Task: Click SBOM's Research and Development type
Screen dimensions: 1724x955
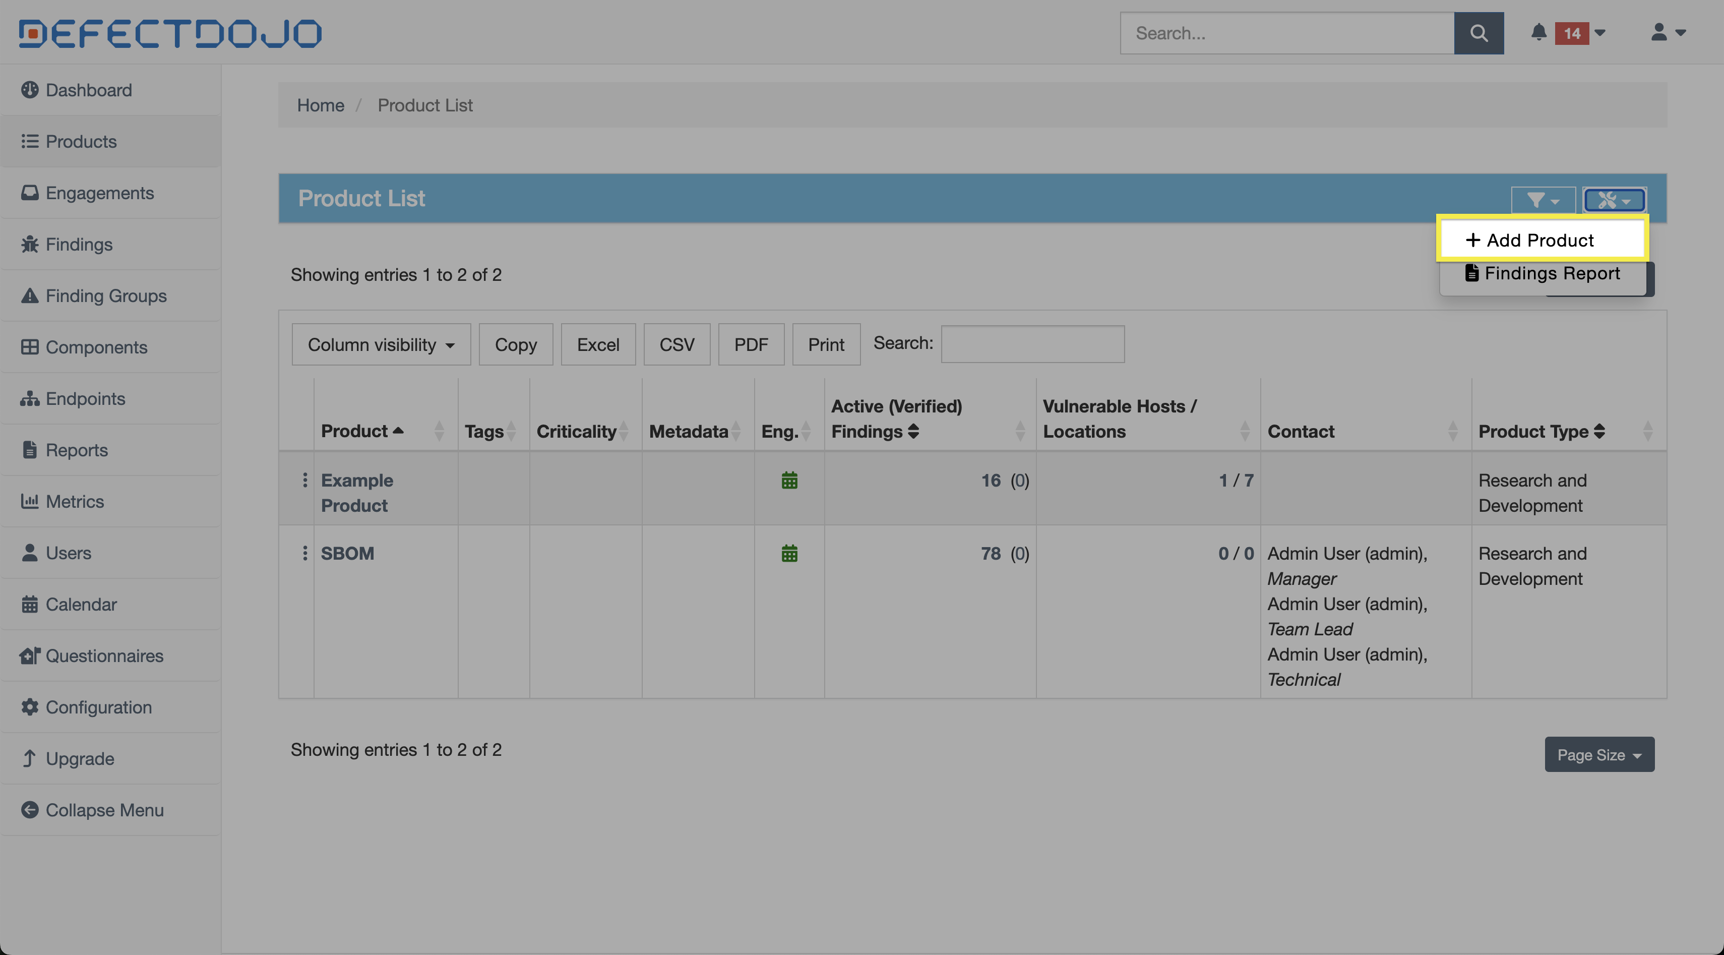Action: click(1532, 566)
